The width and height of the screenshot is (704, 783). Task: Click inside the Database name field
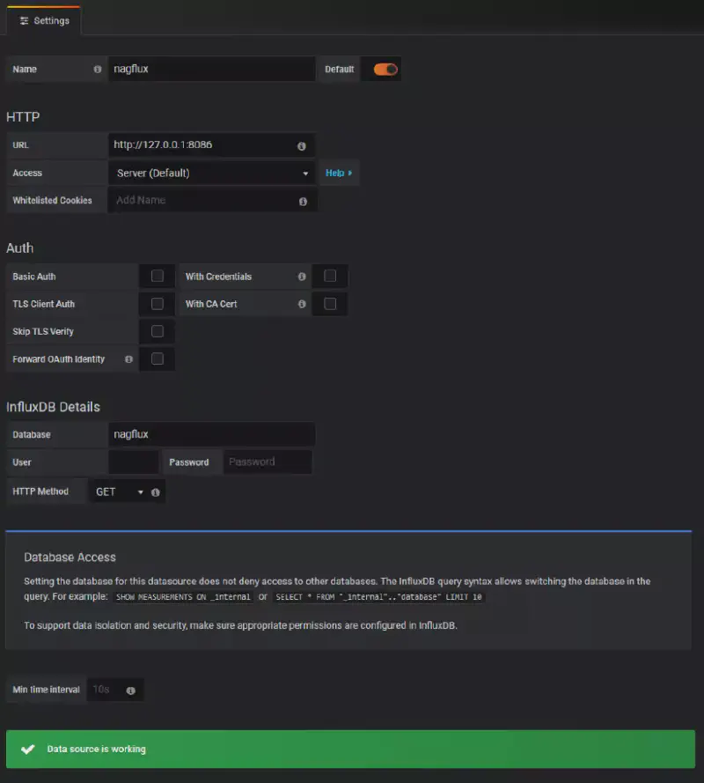click(x=211, y=433)
